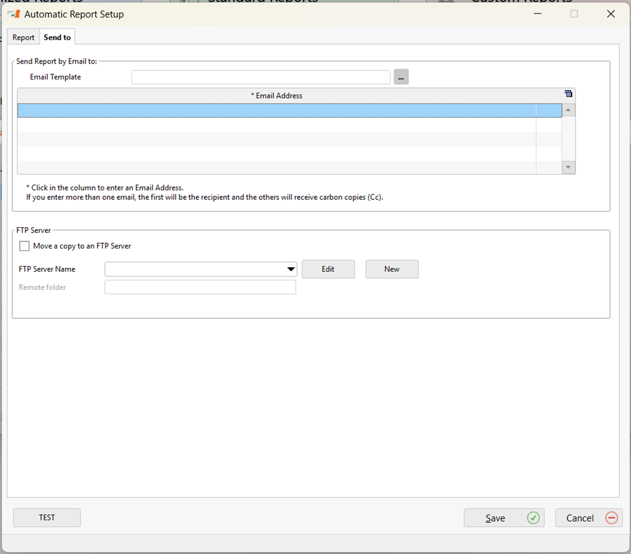Click the Email Template text field

click(x=261, y=78)
